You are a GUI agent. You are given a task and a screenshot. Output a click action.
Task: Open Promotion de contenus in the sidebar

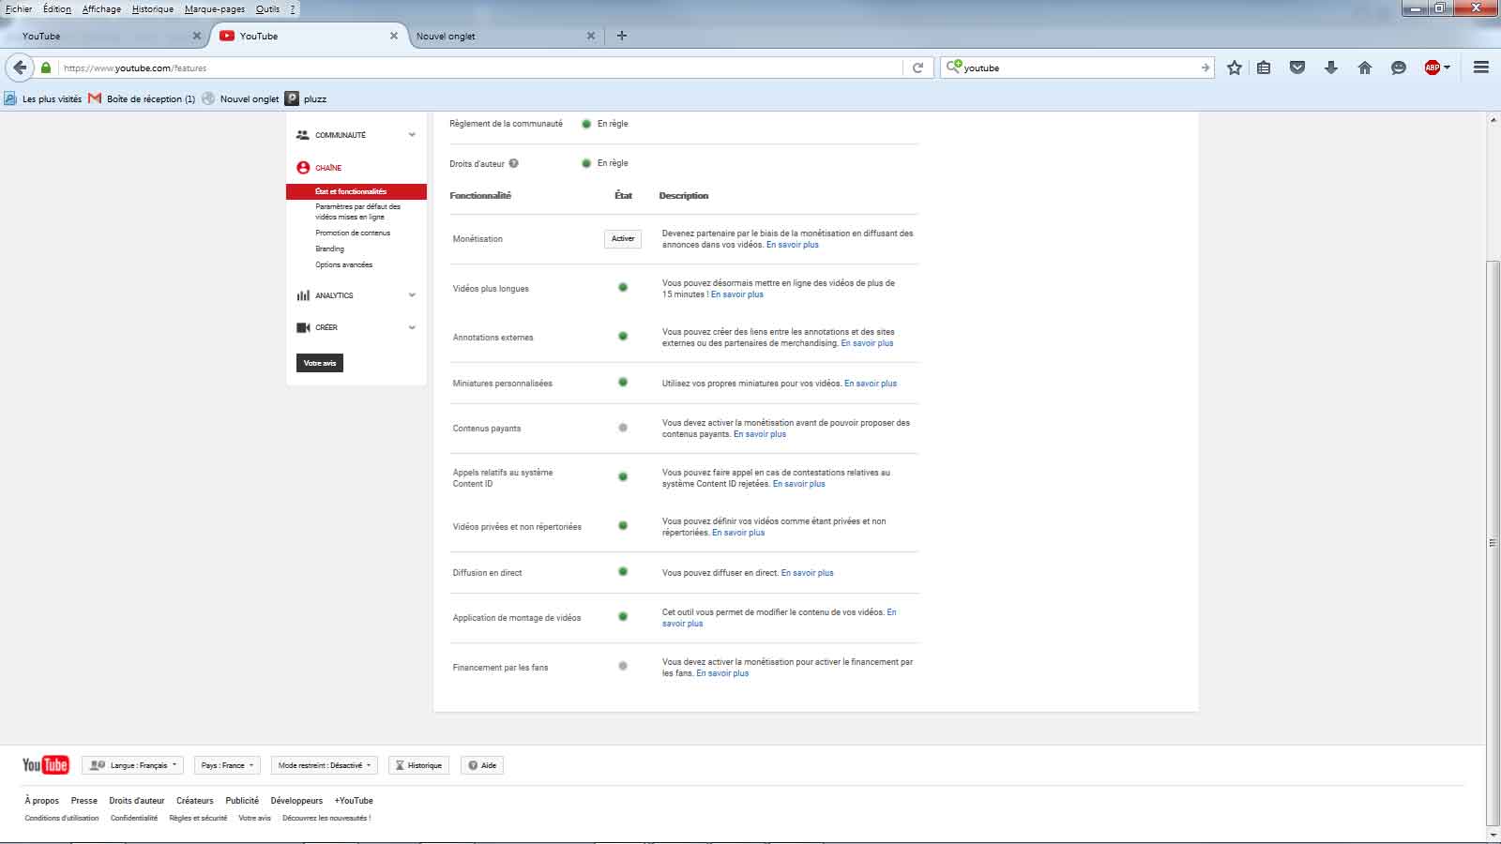tap(353, 233)
